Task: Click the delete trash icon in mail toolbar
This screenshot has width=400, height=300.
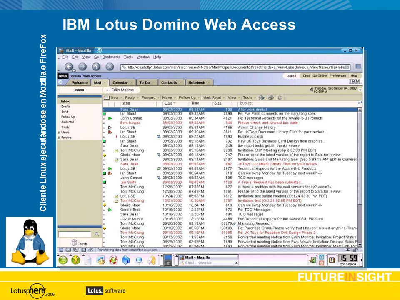Action: (280, 97)
